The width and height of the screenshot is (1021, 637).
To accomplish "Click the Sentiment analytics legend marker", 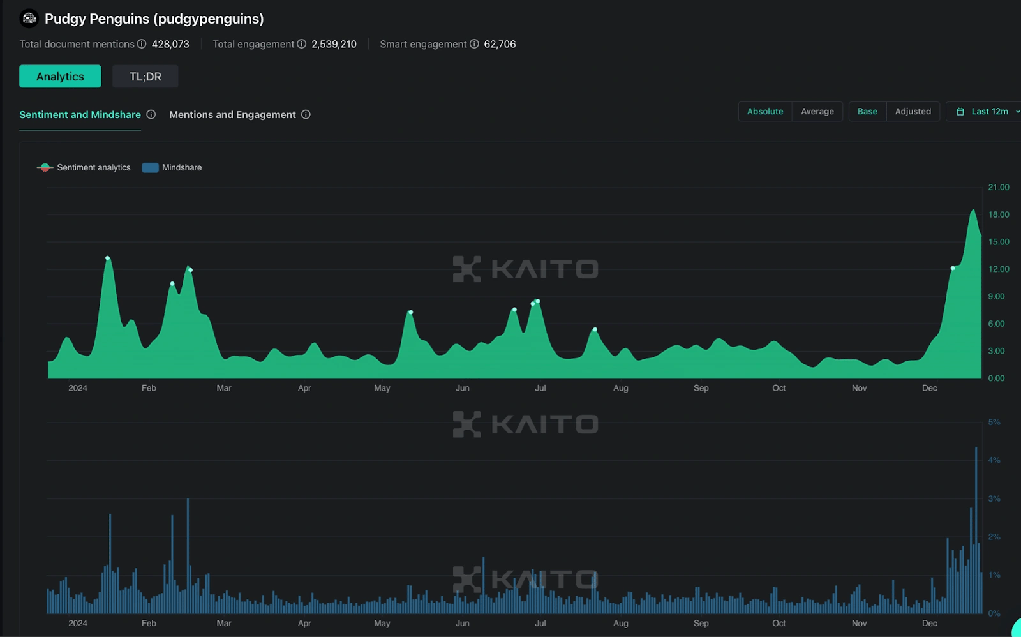I will (45, 168).
